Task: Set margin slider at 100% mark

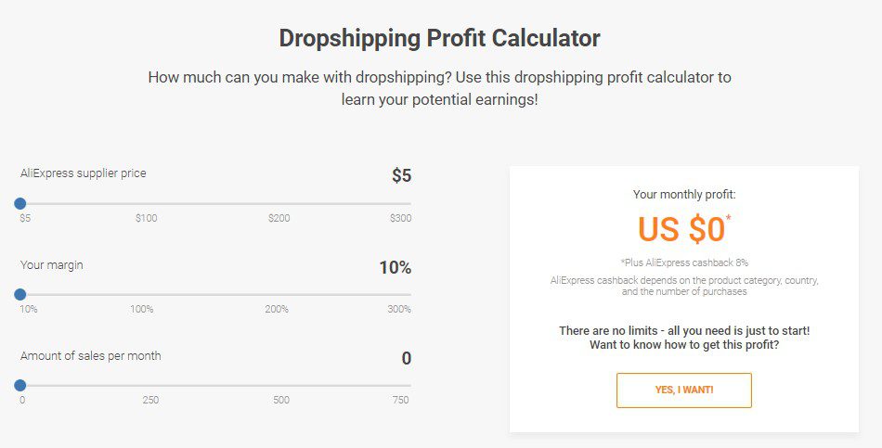Action: [142, 295]
